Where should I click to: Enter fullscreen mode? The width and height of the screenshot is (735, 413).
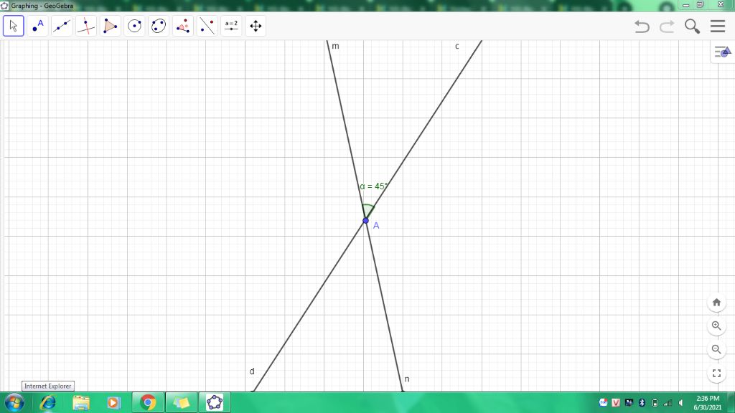716,373
